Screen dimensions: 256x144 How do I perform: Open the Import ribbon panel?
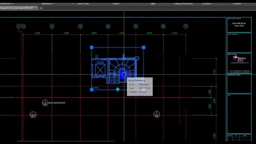116,4
